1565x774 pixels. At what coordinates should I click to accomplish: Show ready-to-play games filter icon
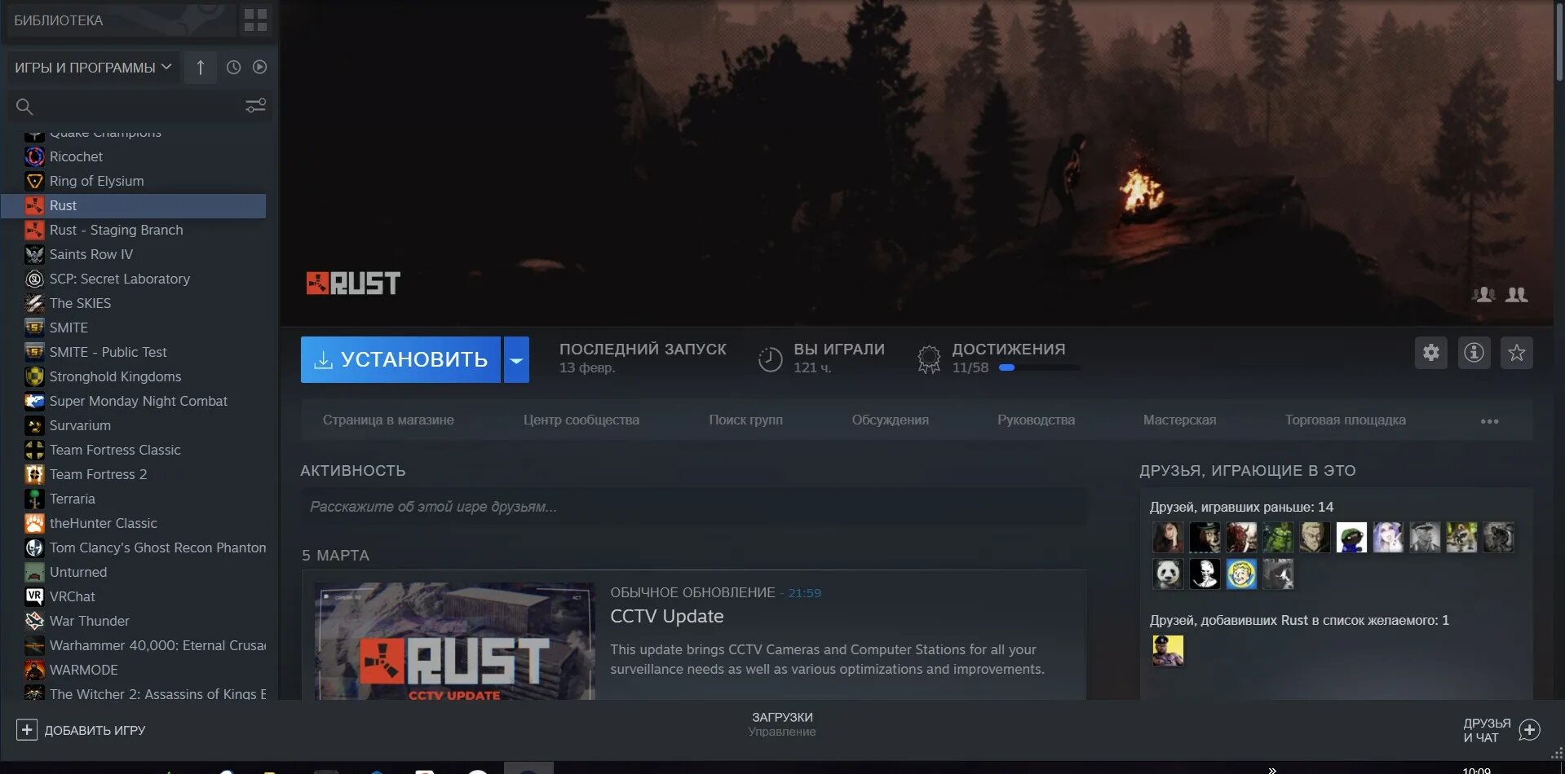click(259, 67)
